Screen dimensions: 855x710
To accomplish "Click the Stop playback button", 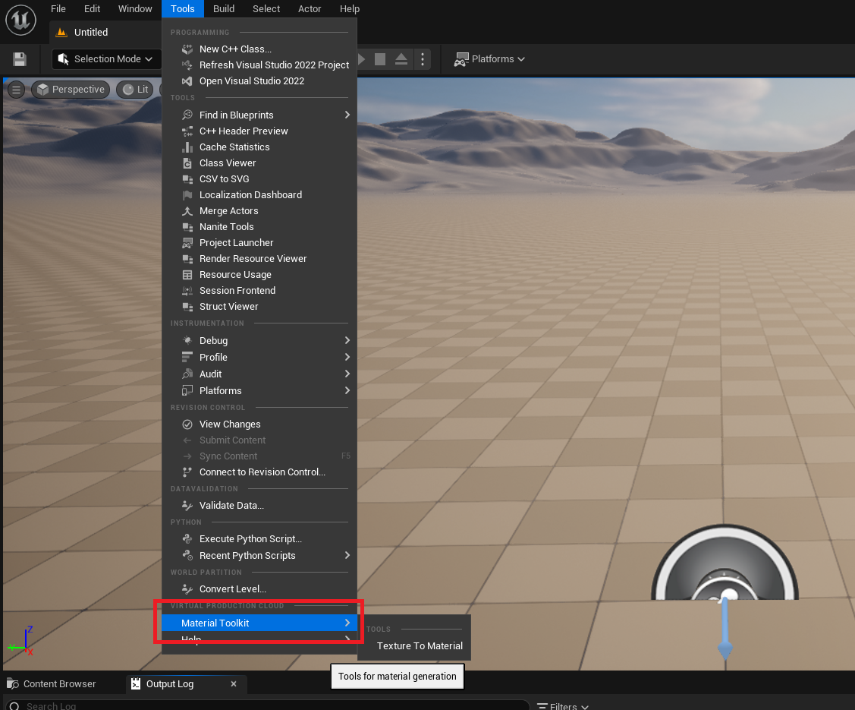I will coord(380,59).
